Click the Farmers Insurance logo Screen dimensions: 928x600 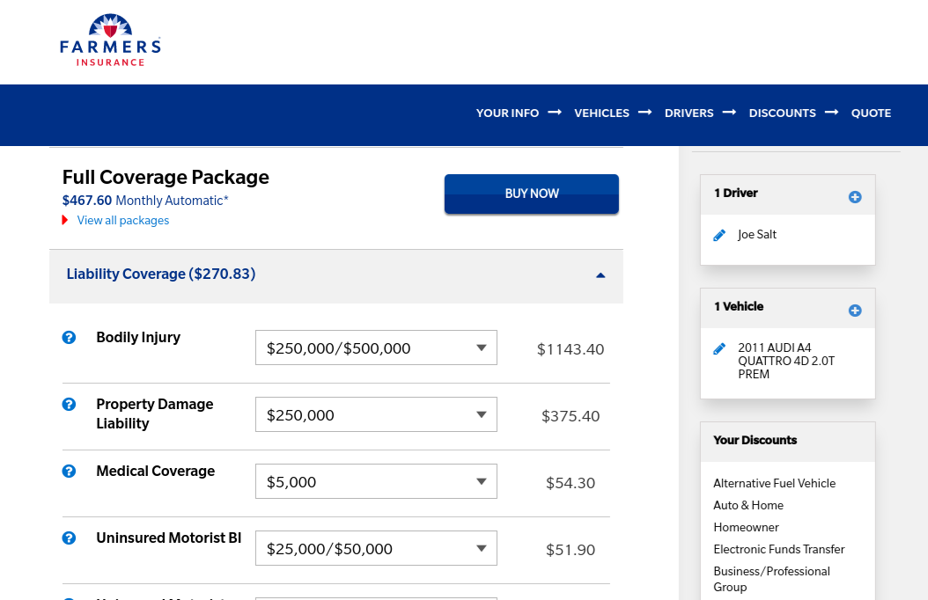click(110, 40)
